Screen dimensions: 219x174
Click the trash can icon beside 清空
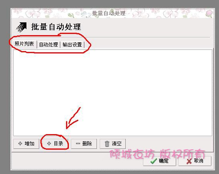click(107, 144)
